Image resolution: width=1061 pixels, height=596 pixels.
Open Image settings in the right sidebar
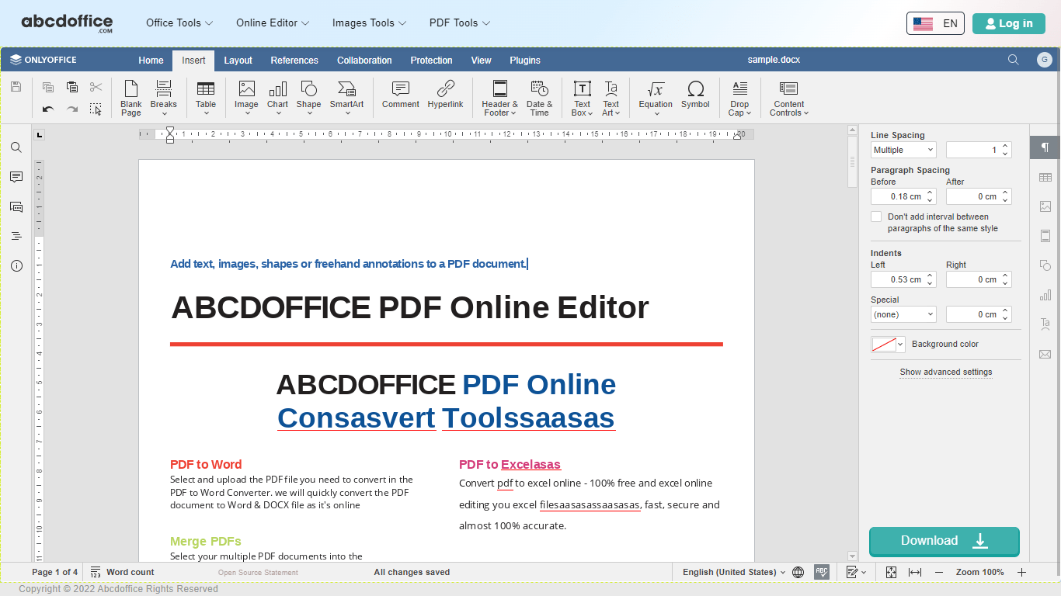(1045, 206)
